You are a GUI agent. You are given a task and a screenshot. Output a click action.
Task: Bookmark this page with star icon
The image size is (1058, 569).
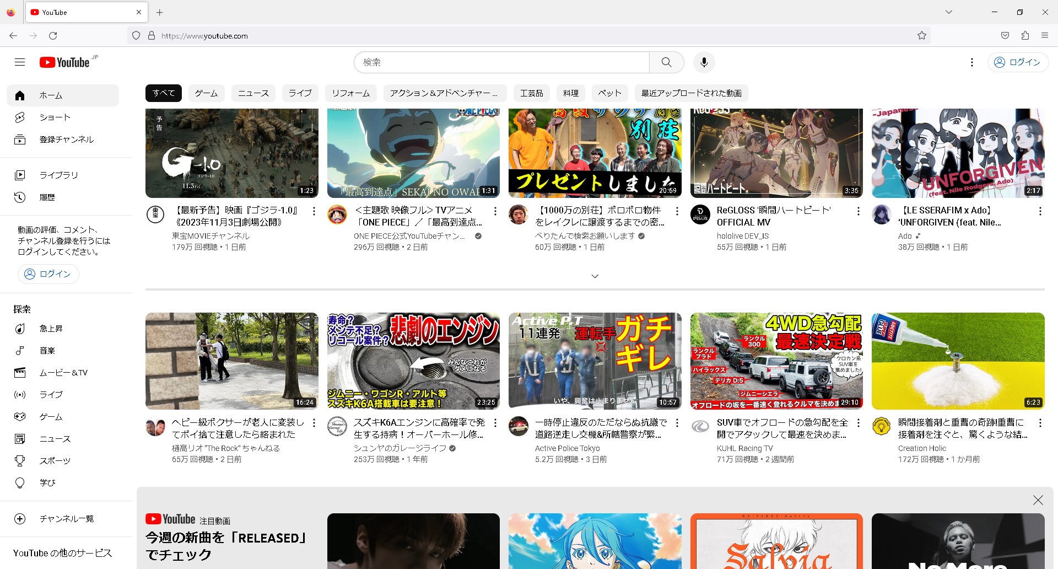[x=922, y=36]
